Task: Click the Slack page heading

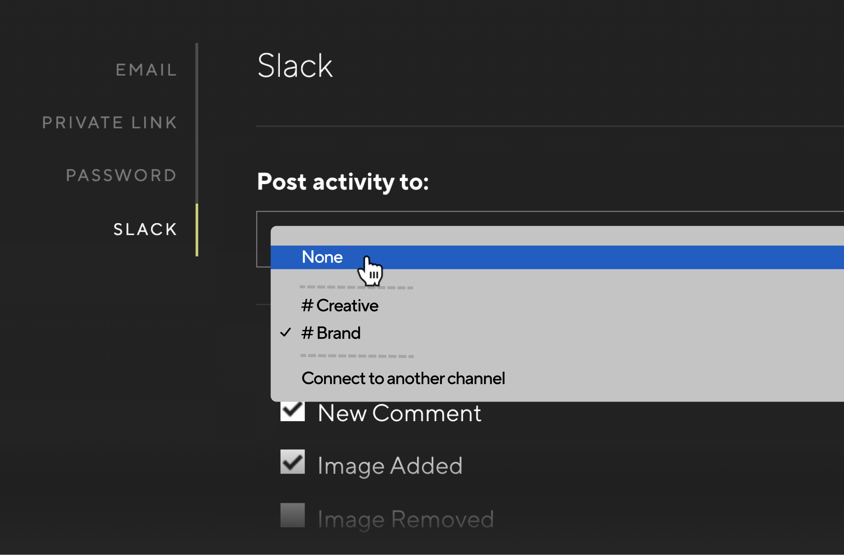Action: coord(295,66)
